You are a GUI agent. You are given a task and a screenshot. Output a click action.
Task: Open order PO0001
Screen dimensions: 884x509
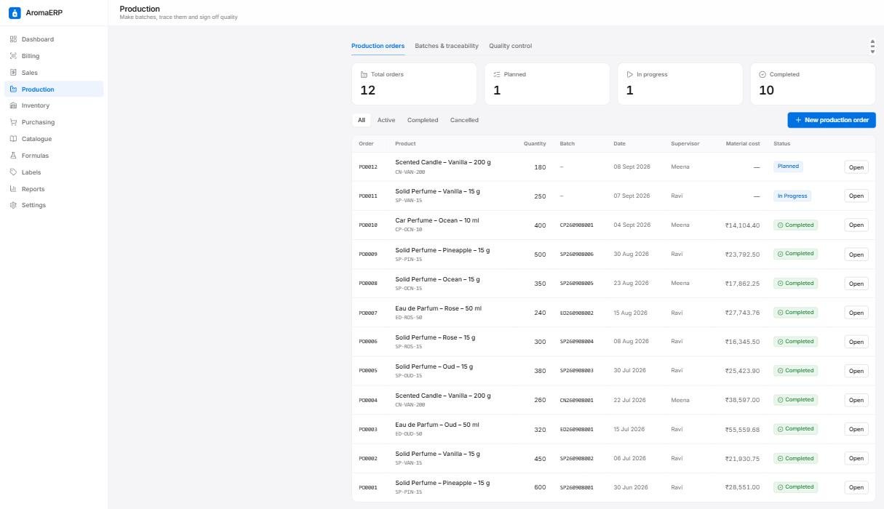point(856,487)
